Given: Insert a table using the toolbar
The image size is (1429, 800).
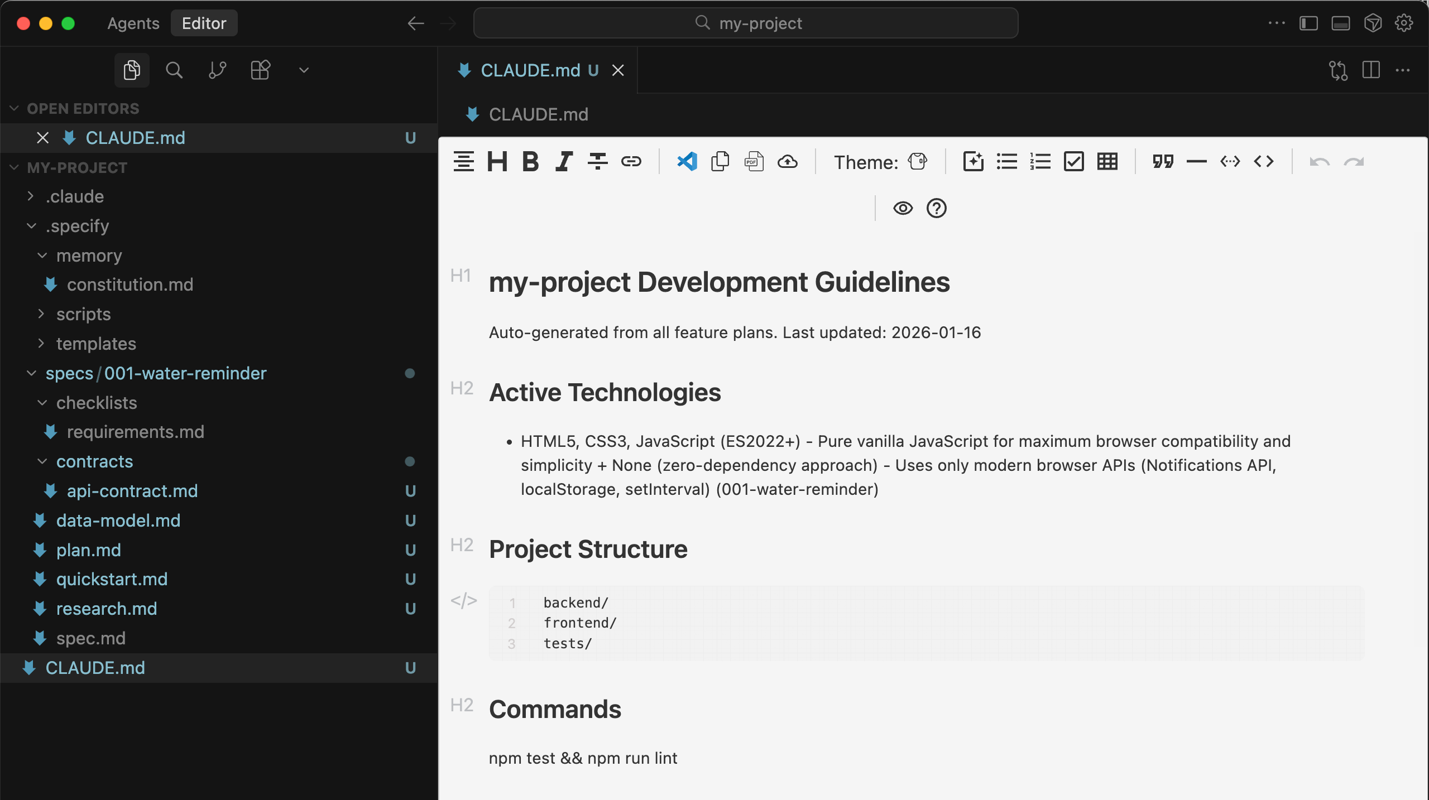Looking at the screenshot, I should (x=1107, y=162).
